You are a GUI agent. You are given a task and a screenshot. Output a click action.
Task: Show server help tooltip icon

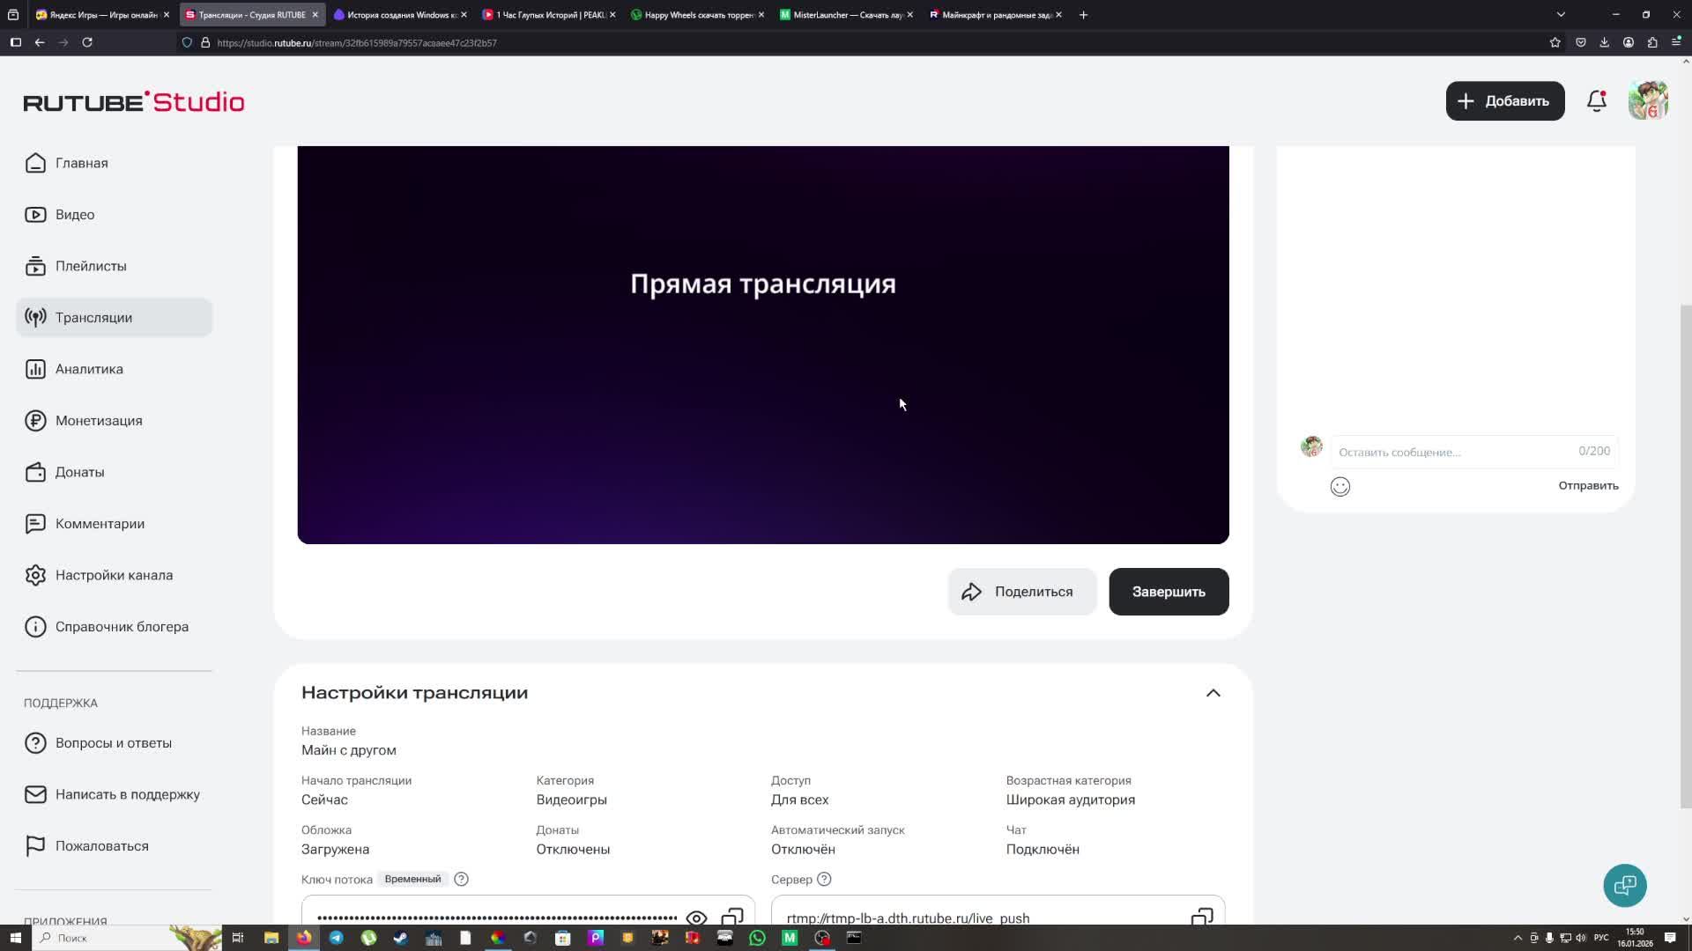tap(824, 879)
